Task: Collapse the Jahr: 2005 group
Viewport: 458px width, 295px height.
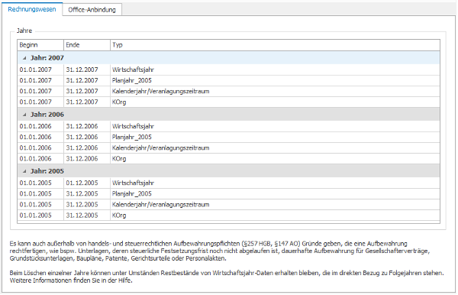Action: (24, 171)
